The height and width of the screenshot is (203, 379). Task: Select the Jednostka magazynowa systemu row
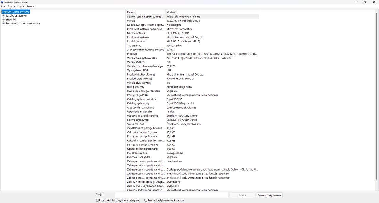192,50
